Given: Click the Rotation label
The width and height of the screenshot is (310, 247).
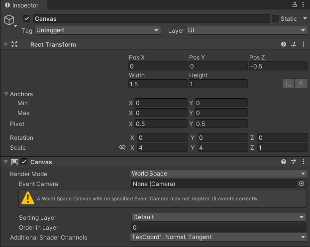Looking at the screenshot, I should pyautogui.click(x=21, y=137).
